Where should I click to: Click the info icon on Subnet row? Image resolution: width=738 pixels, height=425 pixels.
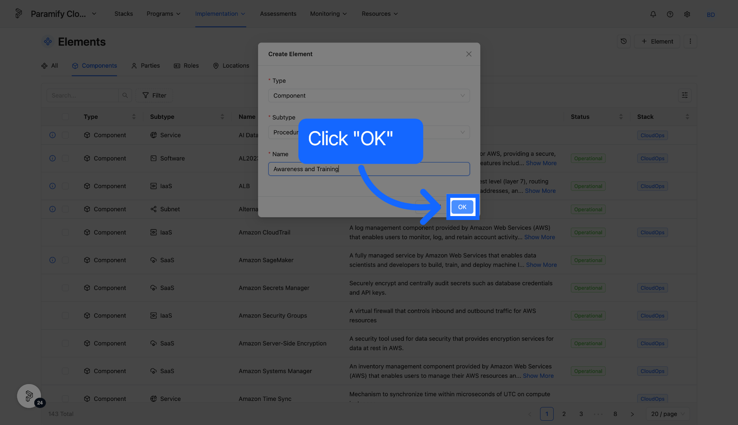click(52, 209)
